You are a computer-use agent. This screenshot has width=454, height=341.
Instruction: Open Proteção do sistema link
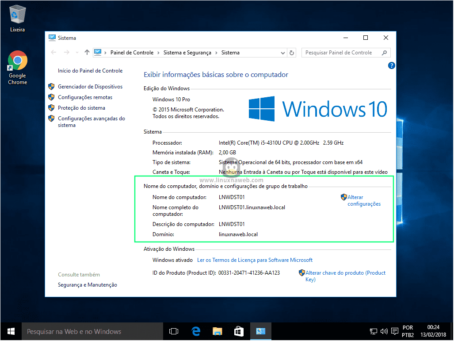click(81, 108)
